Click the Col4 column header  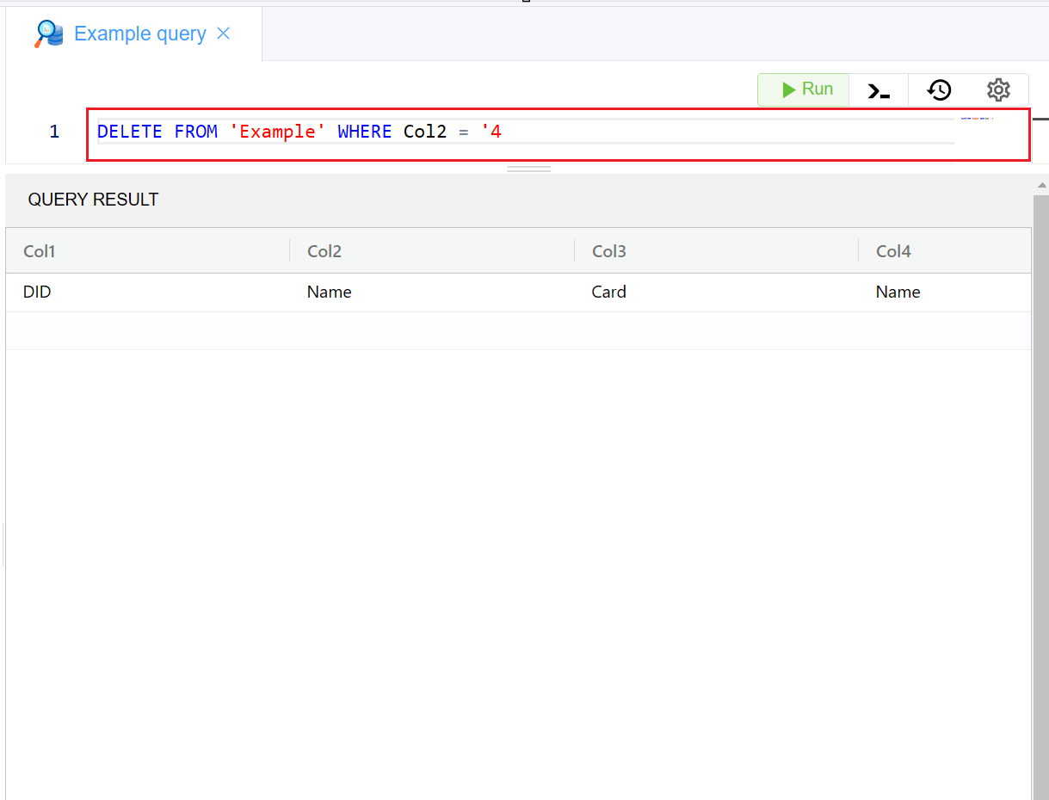[x=893, y=251]
